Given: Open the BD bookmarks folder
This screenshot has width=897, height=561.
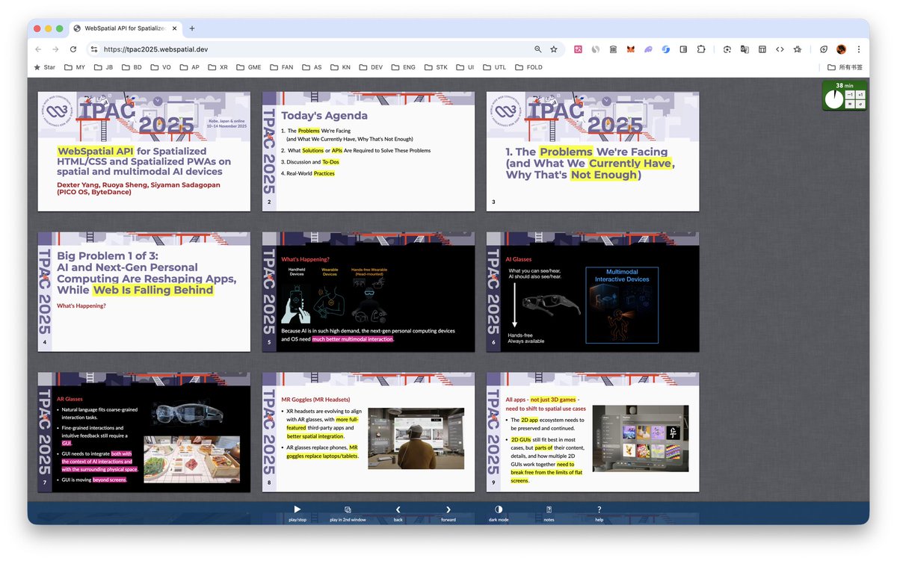Looking at the screenshot, I should (x=132, y=67).
